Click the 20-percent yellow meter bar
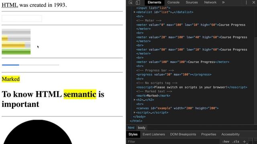The width and height of the screenshot is (257, 144). (16, 38)
